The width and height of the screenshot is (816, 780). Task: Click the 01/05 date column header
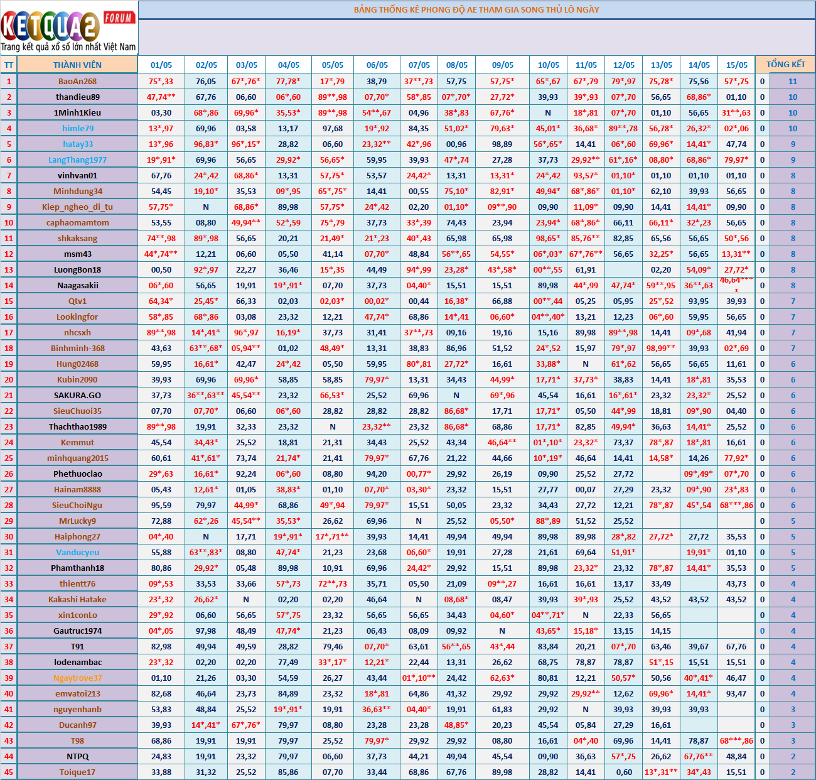point(161,65)
